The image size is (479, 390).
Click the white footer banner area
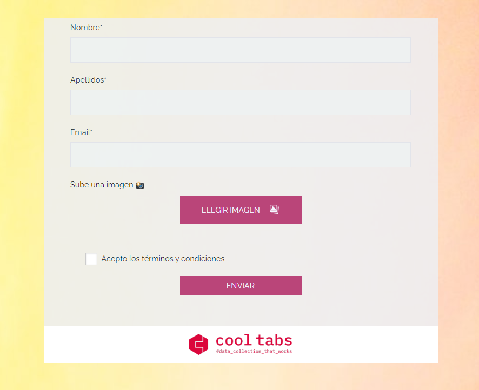click(368, 344)
